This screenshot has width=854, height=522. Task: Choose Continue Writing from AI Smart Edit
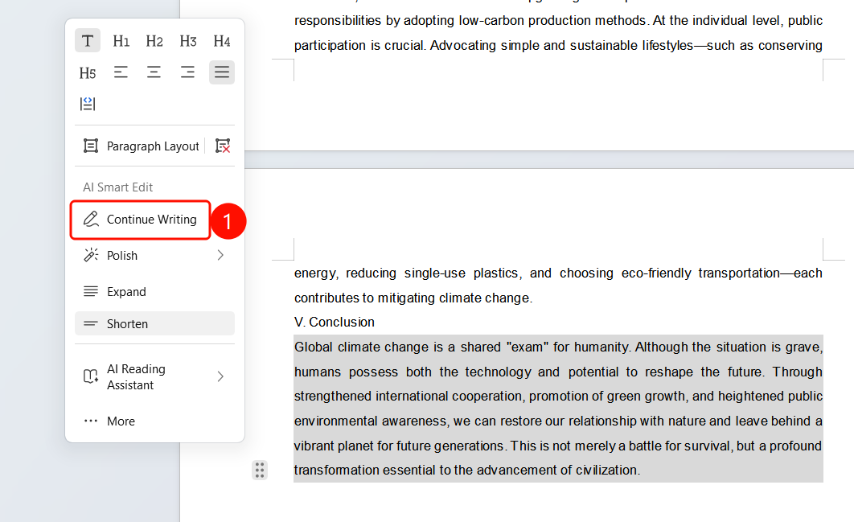pyautogui.click(x=140, y=220)
